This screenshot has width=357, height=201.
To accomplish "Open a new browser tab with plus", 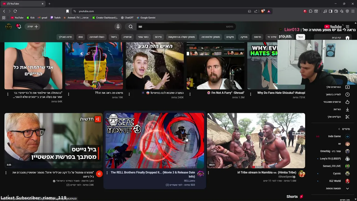I will pos(49,4).
